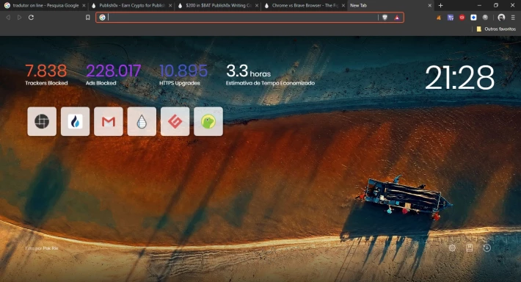This screenshot has height=282, width=521.
Task: Open the red round extension icon
Action: pyautogui.click(x=462, y=18)
